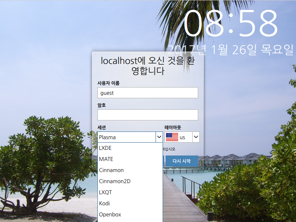Open the us keyboard layout dropdown
Image resolution: width=296 pixels, height=222 pixels.
tap(182, 137)
